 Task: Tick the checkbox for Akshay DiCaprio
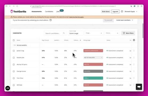tap(14, 65)
